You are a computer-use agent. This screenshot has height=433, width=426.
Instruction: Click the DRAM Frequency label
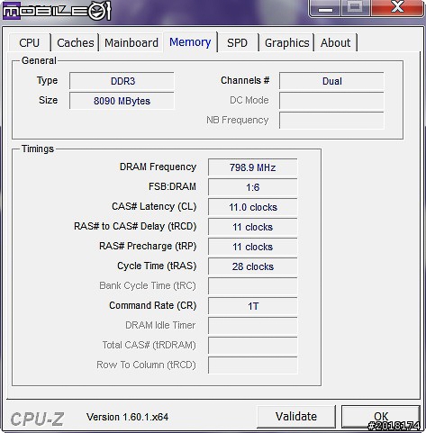158,167
